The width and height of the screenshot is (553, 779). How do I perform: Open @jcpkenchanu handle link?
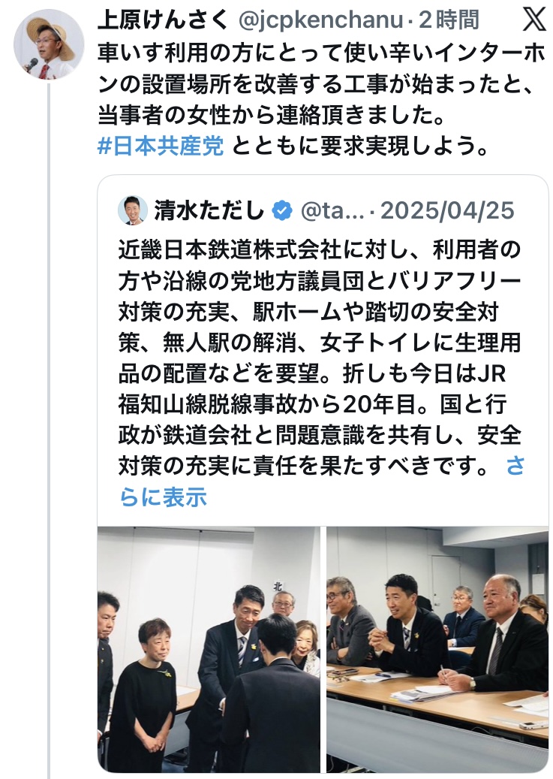tap(320, 20)
